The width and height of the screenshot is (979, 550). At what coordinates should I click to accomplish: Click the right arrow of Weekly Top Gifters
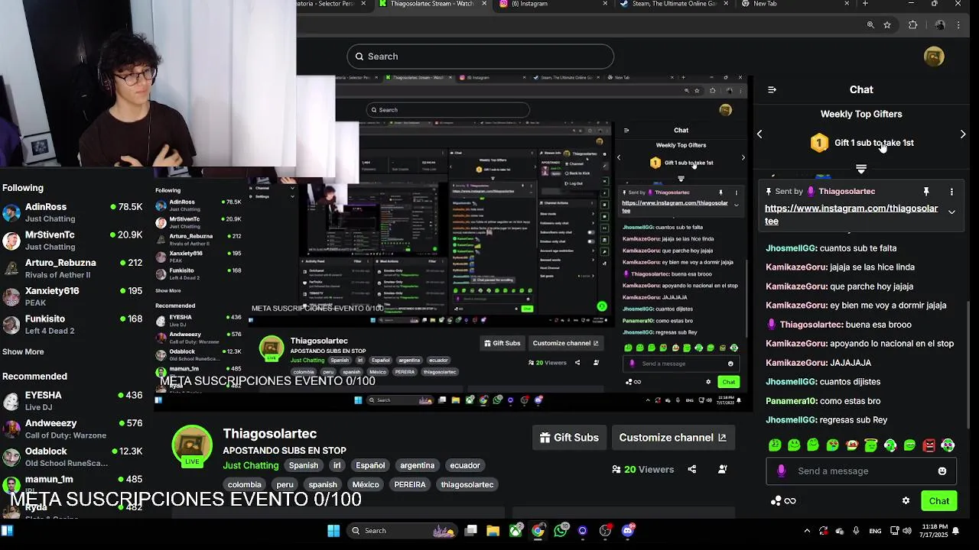click(963, 134)
